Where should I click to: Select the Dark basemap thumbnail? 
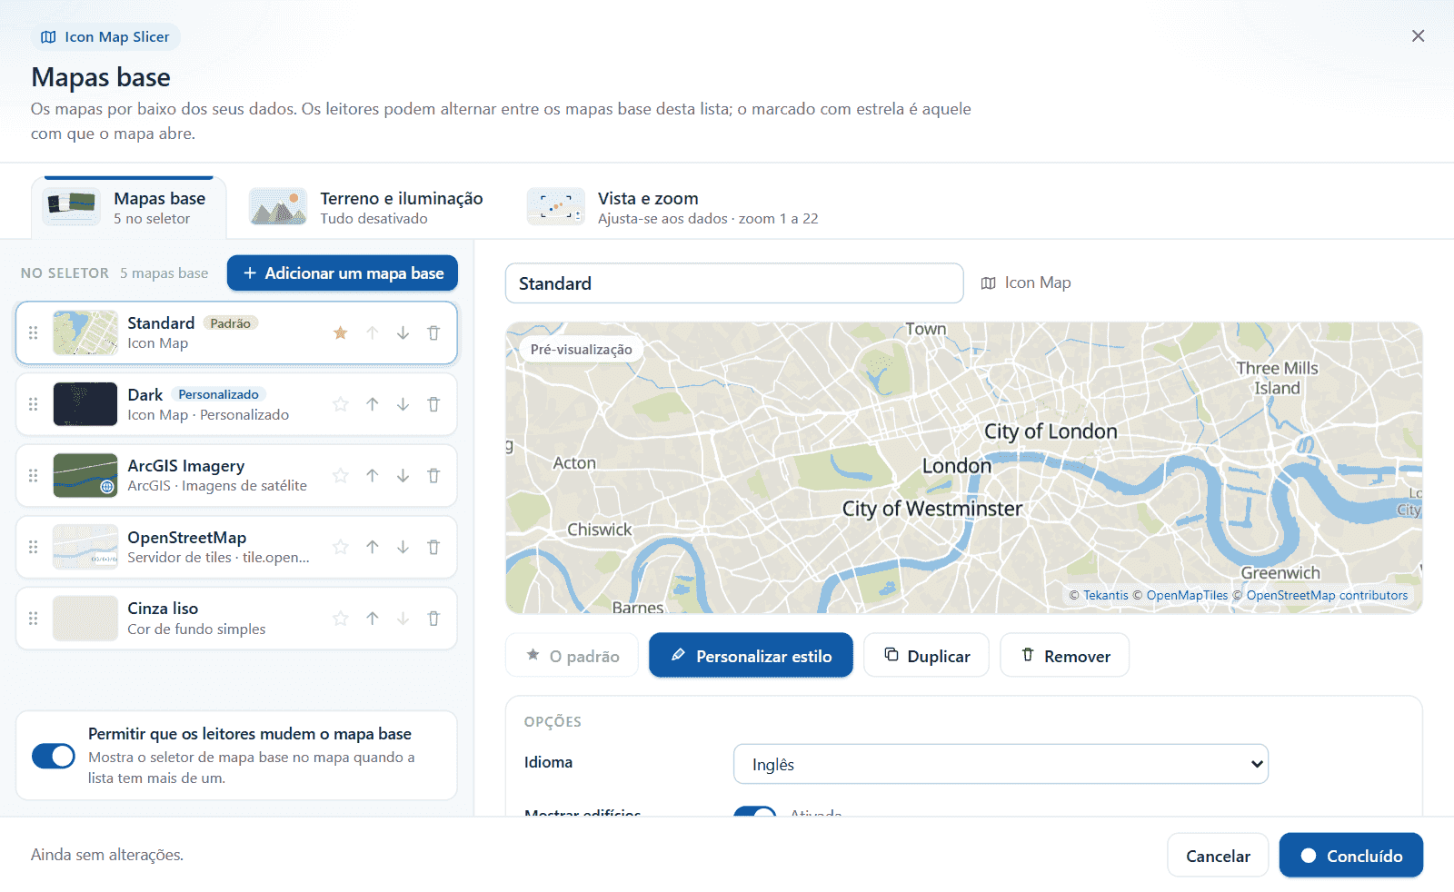(x=85, y=404)
